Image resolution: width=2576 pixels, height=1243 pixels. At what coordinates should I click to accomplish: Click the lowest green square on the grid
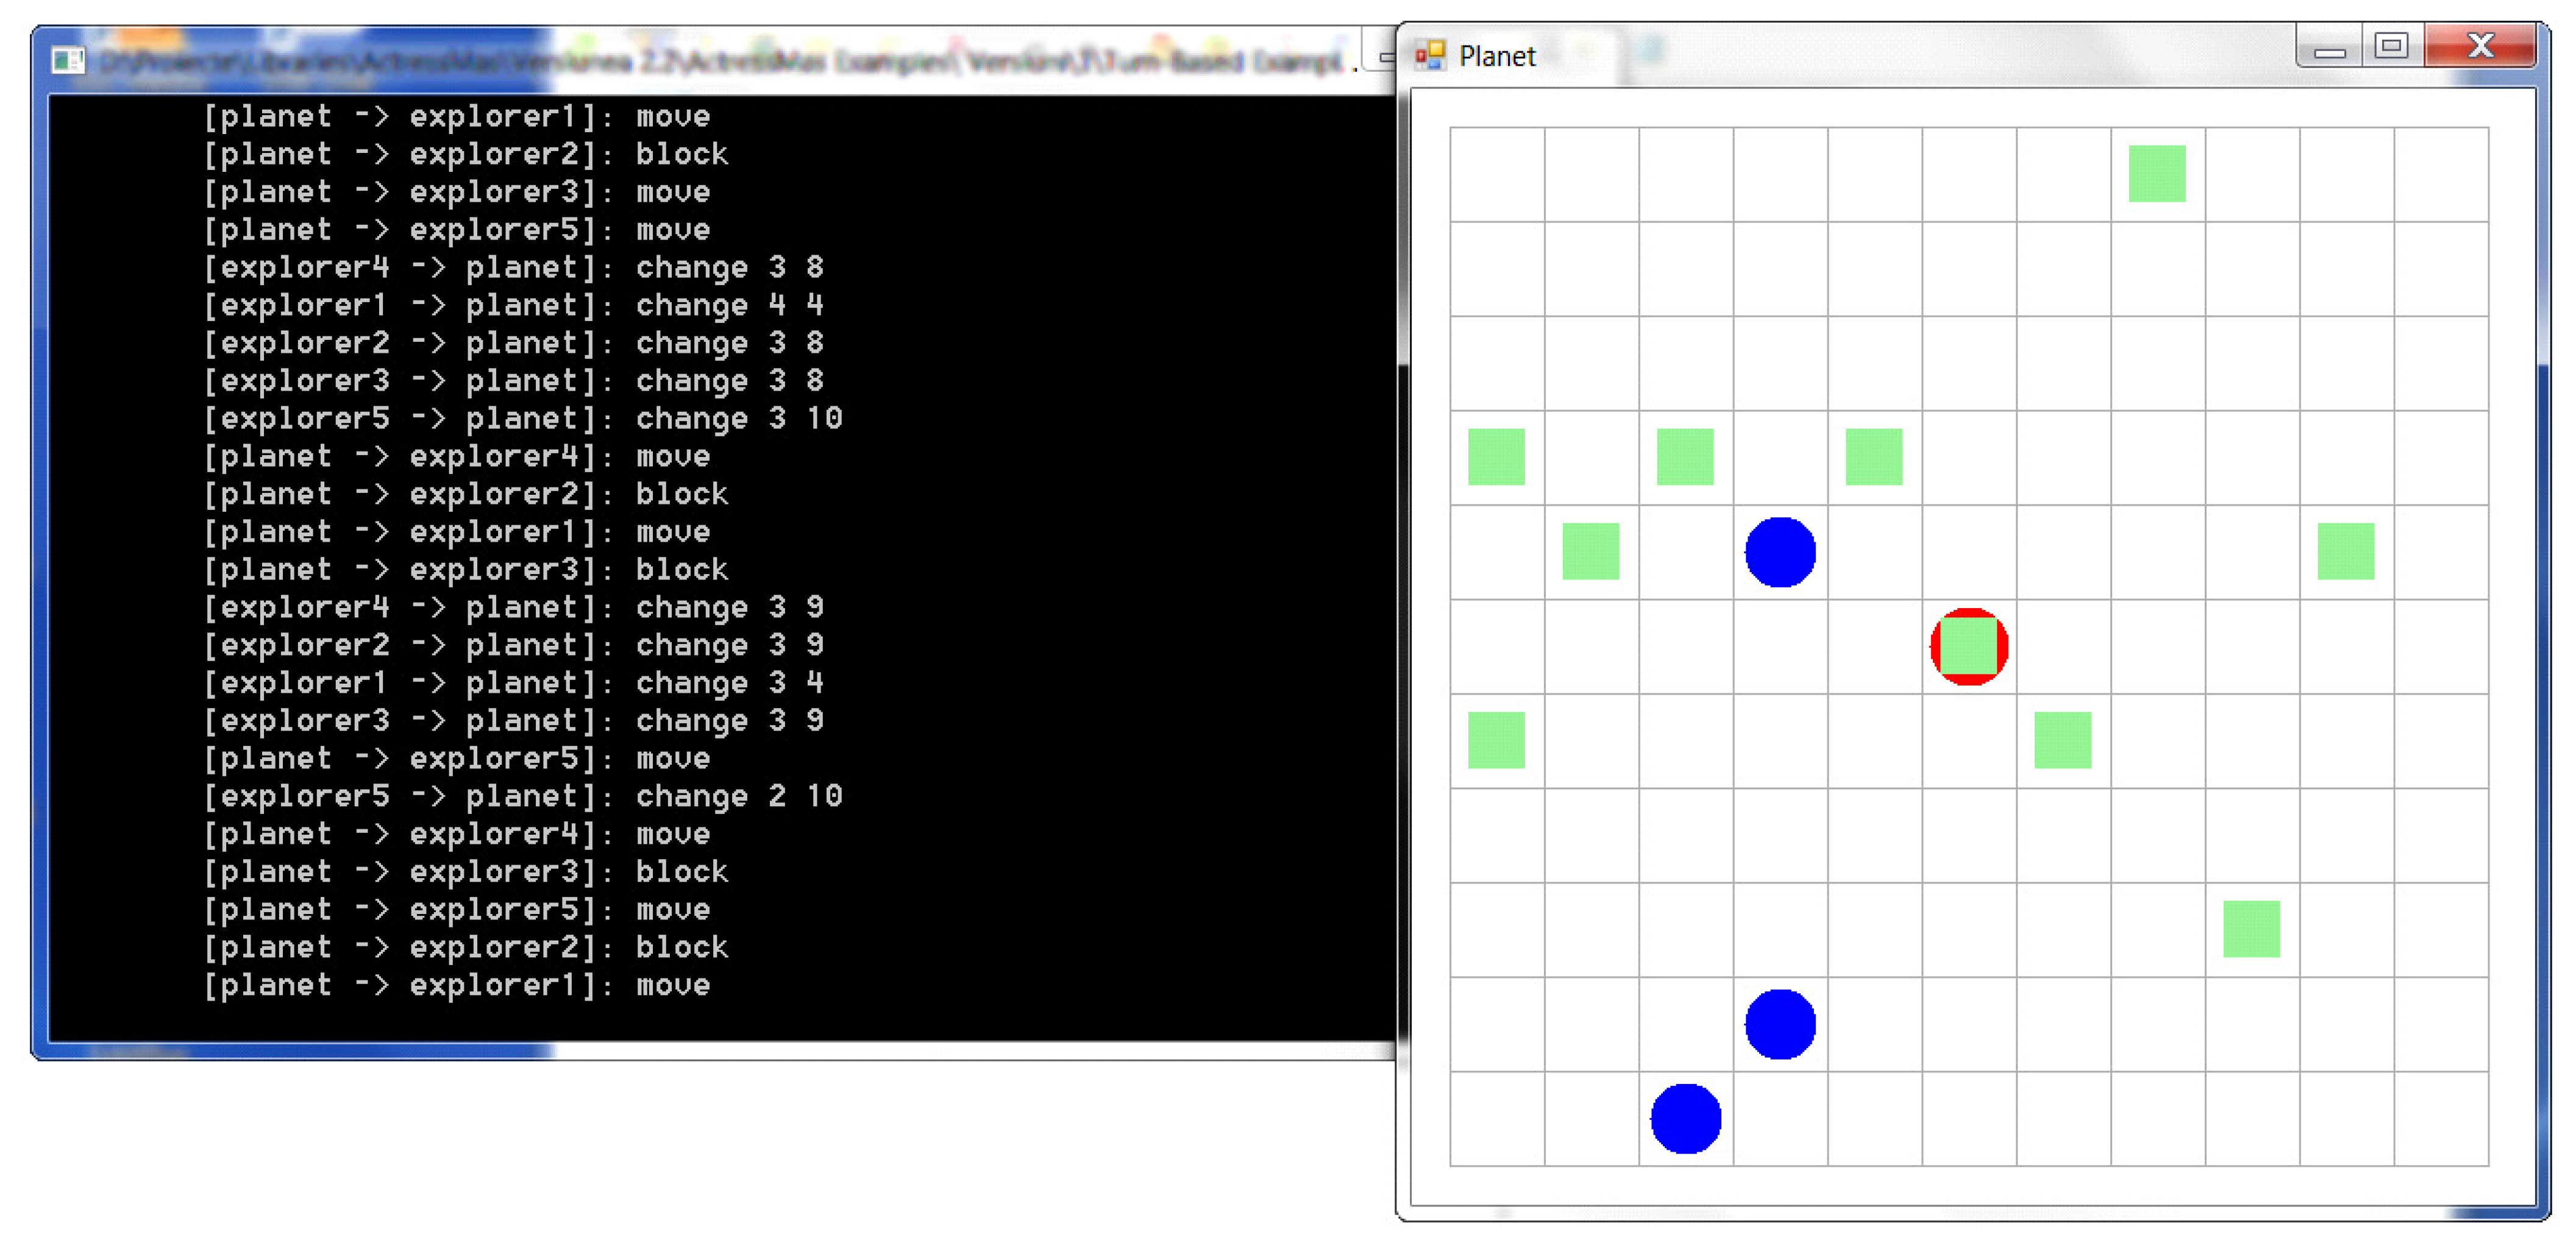coord(2251,929)
